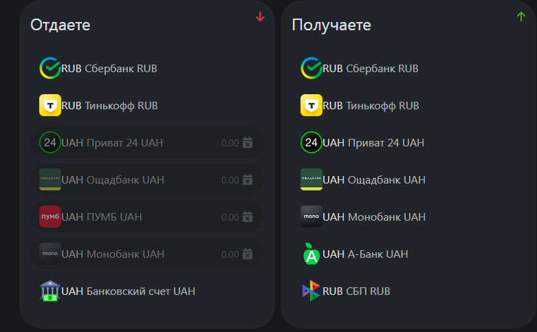The height and width of the screenshot is (332, 537).
Task: Pick UAH Монобанк UAH under Отдаете
Action: 147,254
